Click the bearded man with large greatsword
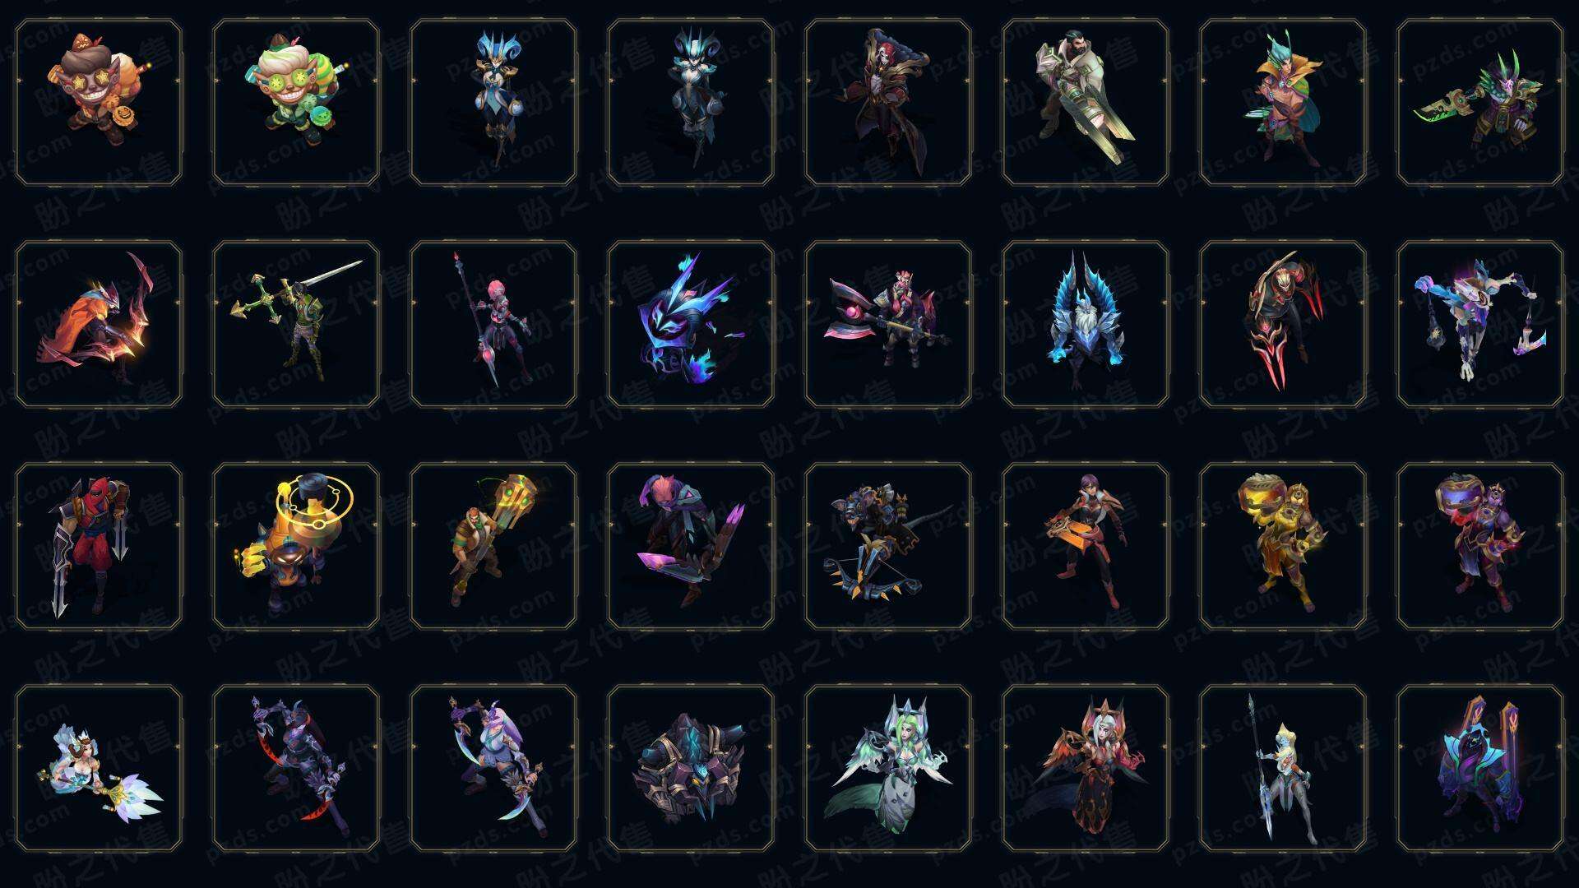 coord(1086,103)
